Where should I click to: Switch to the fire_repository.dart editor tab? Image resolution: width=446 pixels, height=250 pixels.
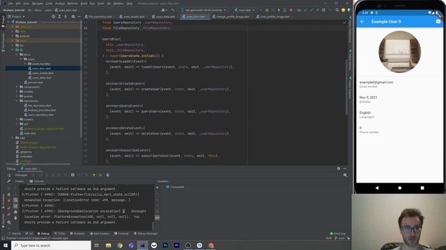[x=99, y=17]
